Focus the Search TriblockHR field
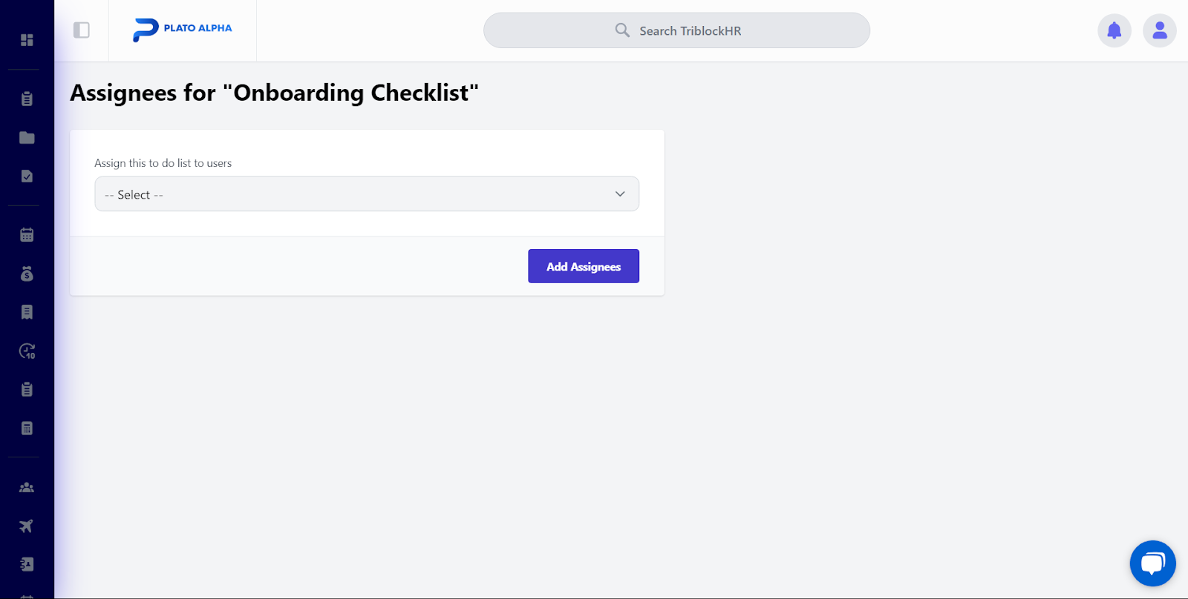This screenshot has width=1188, height=599. 676,30
